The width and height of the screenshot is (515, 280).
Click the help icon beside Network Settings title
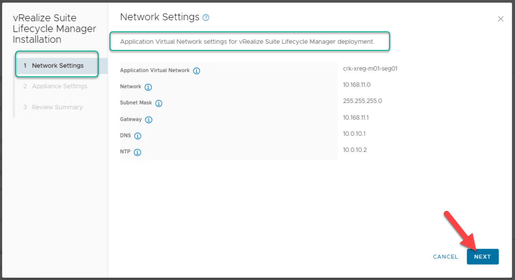206,18
